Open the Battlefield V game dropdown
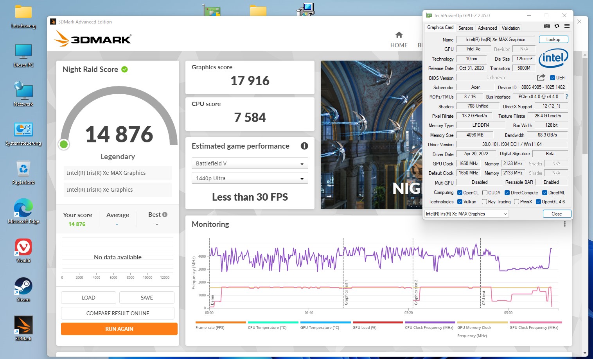 click(250, 163)
